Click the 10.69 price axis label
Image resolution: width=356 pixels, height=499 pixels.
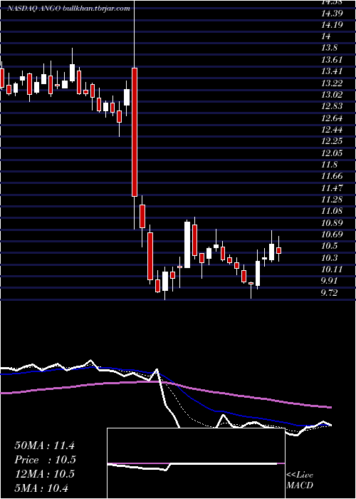pos(332,235)
